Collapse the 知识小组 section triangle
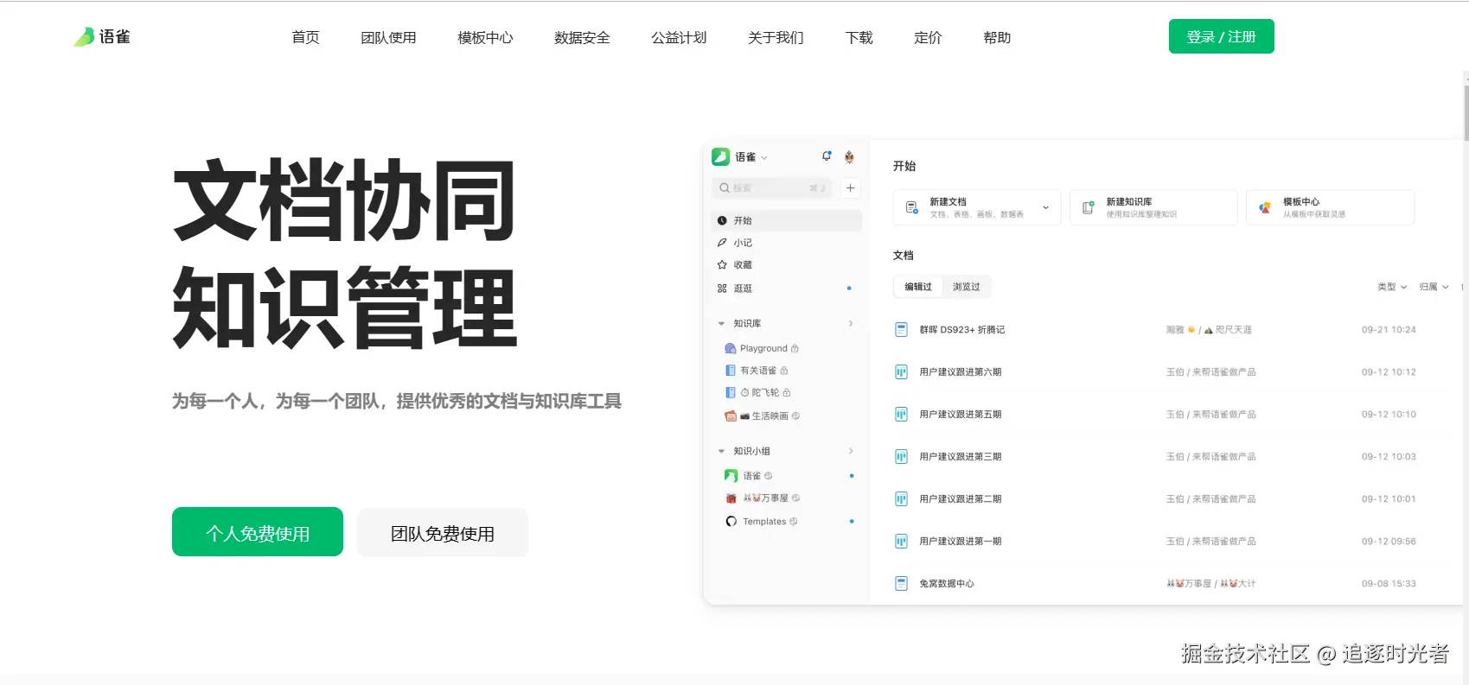This screenshot has width=1469, height=685. tap(722, 451)
